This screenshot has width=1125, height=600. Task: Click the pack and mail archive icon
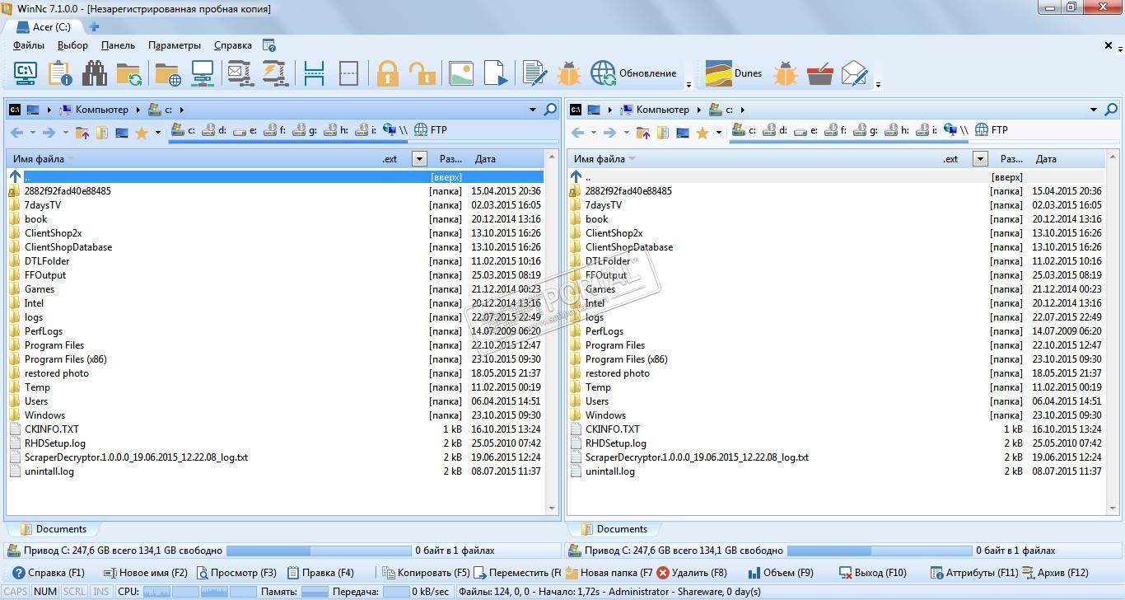coord(240,73)
